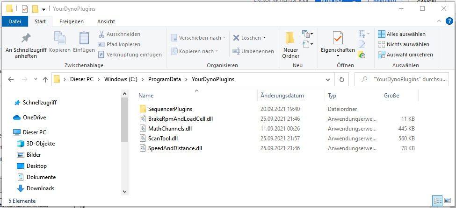Select Dieser PC in navigation tree
Image resolution: width=456 pixels, height=208 pixels.
tap(29, 132)
